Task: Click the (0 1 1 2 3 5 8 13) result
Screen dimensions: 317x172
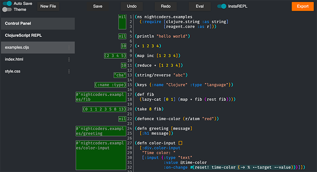Action: click(x=104, y=109)
